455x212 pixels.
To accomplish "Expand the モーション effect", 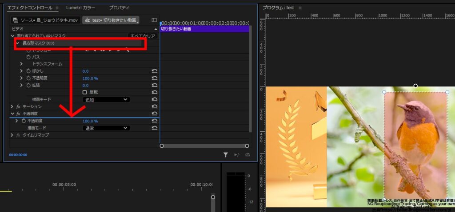I will point(12,106).
